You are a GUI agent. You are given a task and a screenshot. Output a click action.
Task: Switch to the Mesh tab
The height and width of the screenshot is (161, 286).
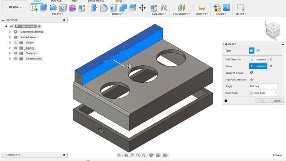tap(75, 1)
